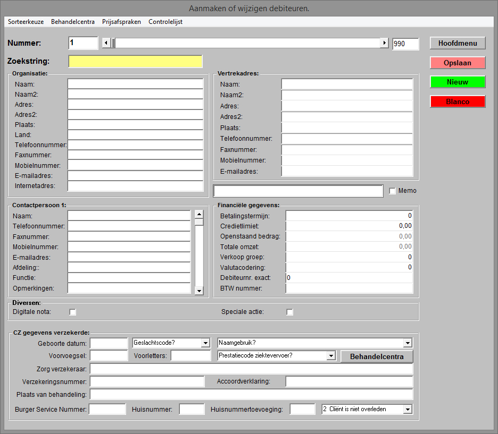Click the Contactpersoon Opmerkingen field
Image resolution: width=498 pixels, height=434 pixels.
(129, 288)
